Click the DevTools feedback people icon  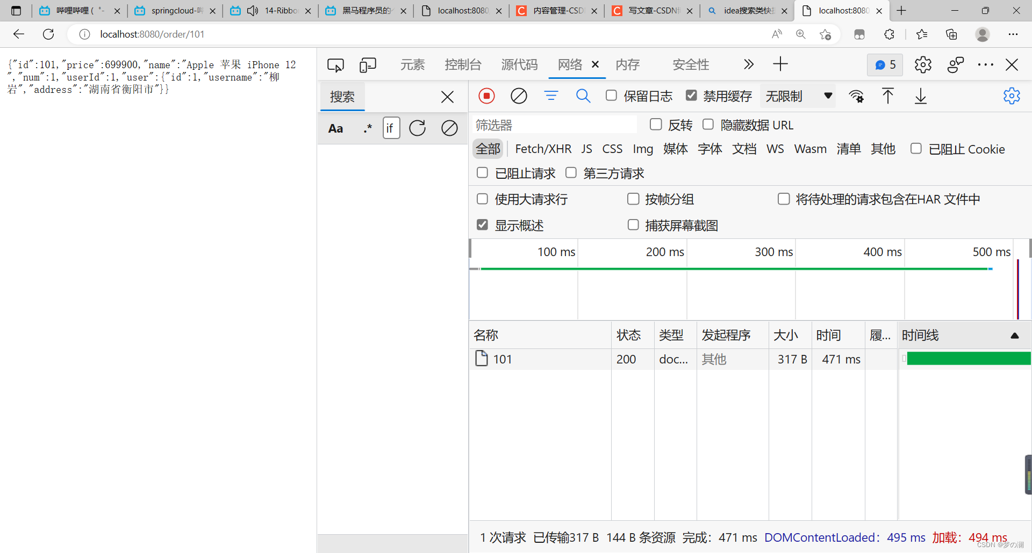(955, 65)
